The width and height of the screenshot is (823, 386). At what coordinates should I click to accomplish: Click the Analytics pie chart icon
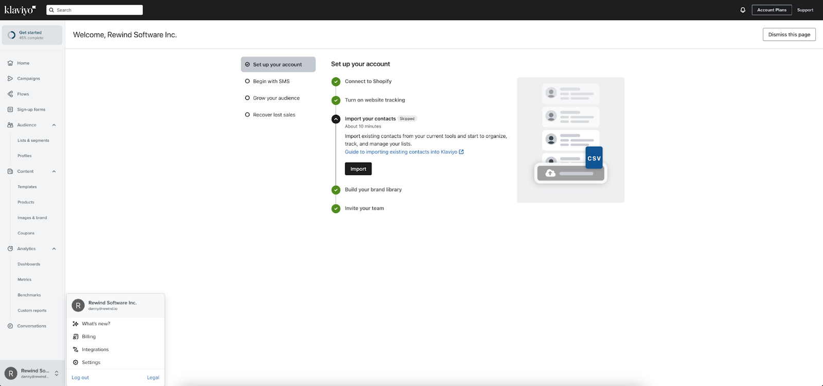pyautogui.click(x=10, y=249)
